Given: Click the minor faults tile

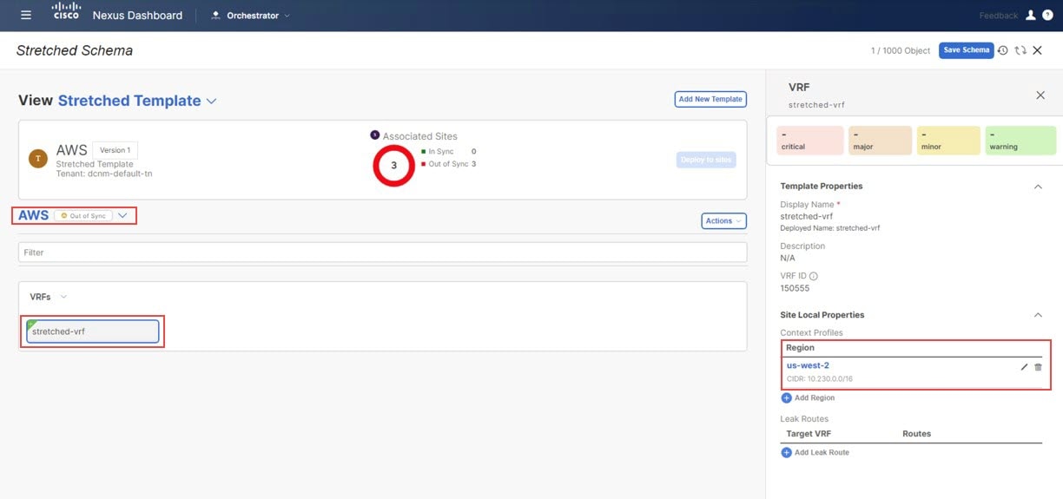Looking at the screenshot, I should point(948,141).
